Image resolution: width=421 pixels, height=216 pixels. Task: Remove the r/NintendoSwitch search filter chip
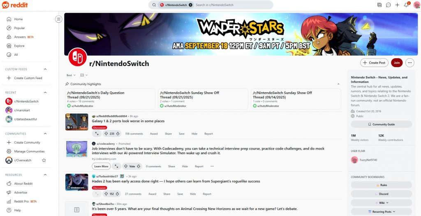click(190, 5)
